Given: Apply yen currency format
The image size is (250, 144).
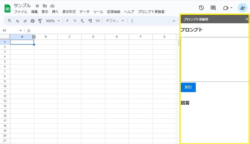Looking at the screenshot, I should (67, 20).
